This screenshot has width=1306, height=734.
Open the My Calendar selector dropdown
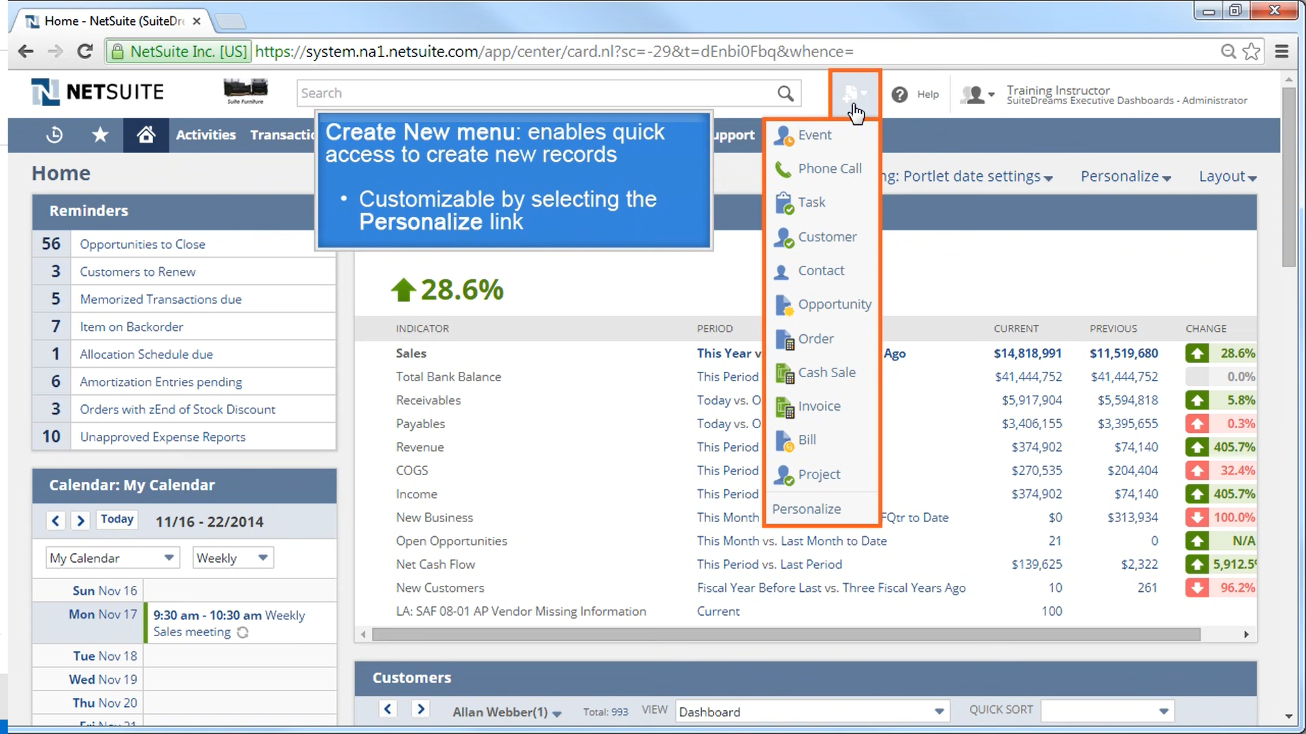pyautogui.click(x=112, y=558)
